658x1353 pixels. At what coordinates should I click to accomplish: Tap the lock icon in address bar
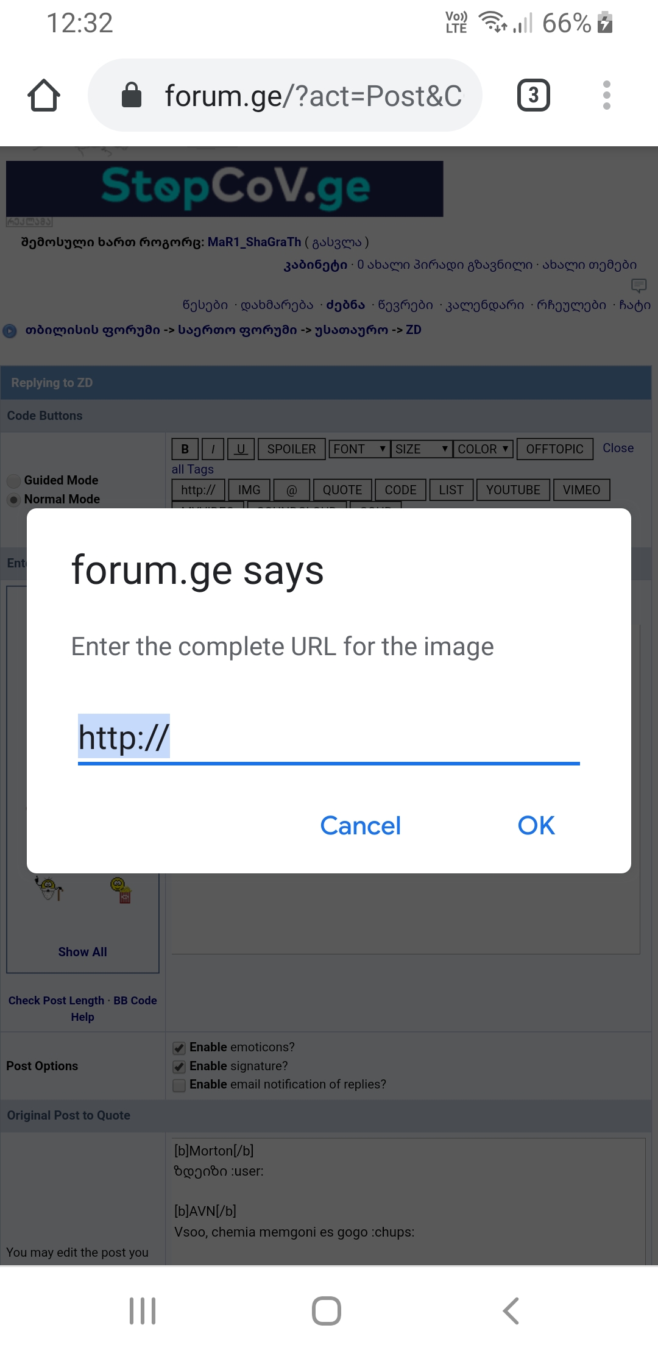pyautogui.click(x=132, y=96)
